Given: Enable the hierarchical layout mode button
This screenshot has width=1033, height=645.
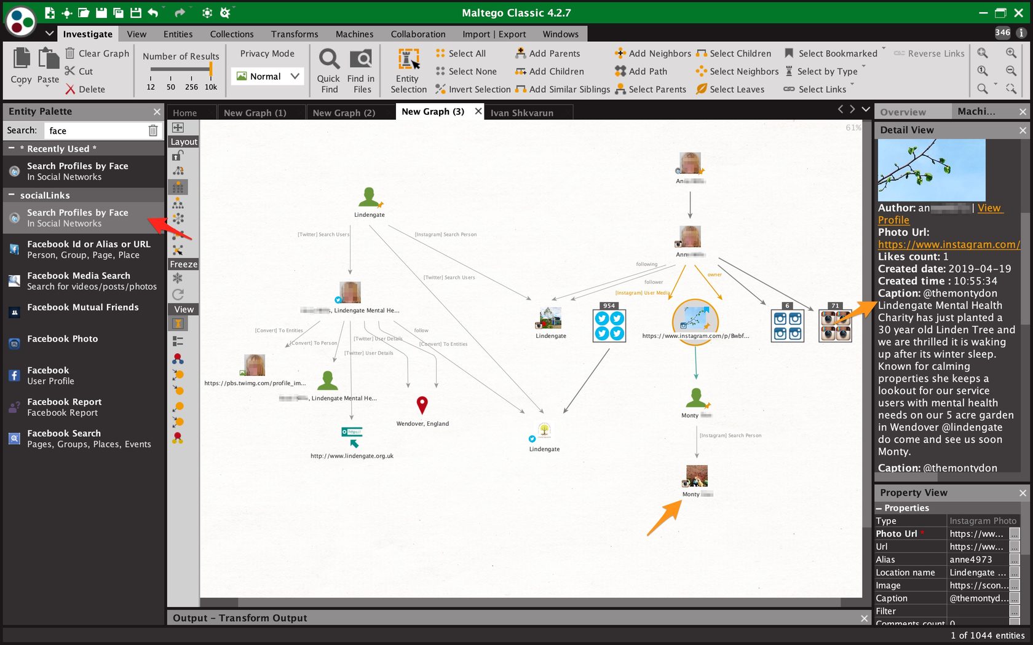Looking at the screenshot, I should [x=178, y=203].
